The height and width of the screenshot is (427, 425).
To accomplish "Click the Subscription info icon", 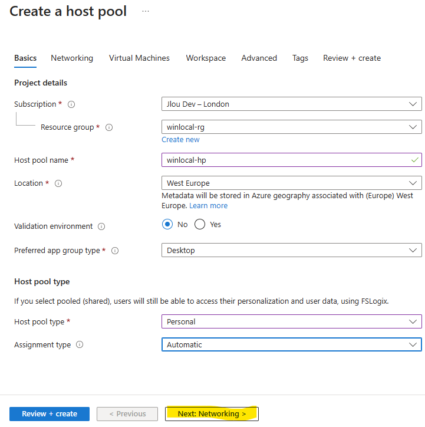I will [x=71, y=104].
